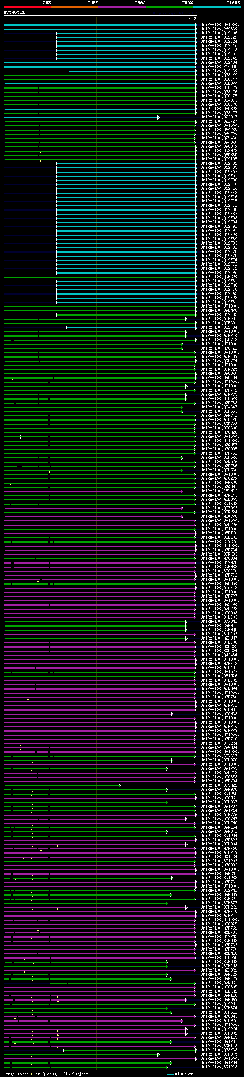Select hit label UniRef100_Q9FG91
The width and height of the screenshot is (244, 1077).
coord(219,323)
